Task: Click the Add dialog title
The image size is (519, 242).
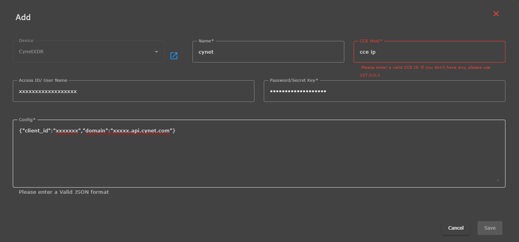Action: [x=23, y=17]
